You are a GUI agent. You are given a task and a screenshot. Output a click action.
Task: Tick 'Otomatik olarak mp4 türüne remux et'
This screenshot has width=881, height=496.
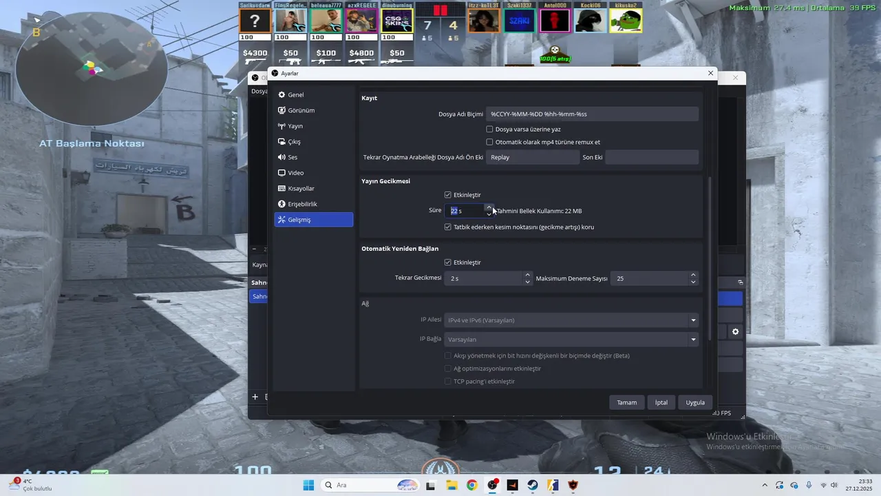point(489,142)
